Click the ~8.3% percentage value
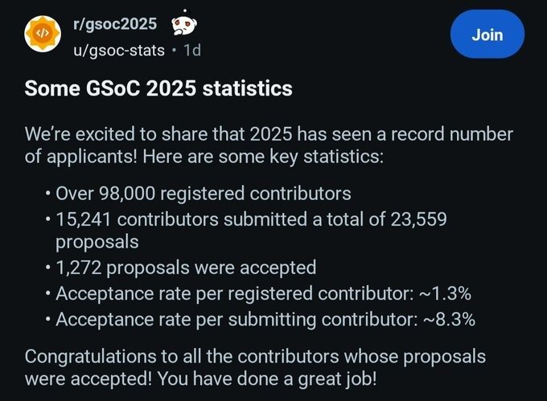 (449, 319)
